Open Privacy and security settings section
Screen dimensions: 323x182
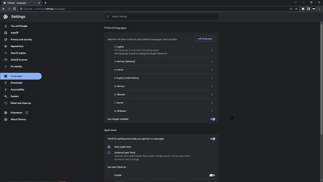[x=21, y=39]
